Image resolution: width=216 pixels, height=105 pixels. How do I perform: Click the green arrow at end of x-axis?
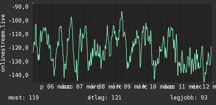[x=213, y=82]
